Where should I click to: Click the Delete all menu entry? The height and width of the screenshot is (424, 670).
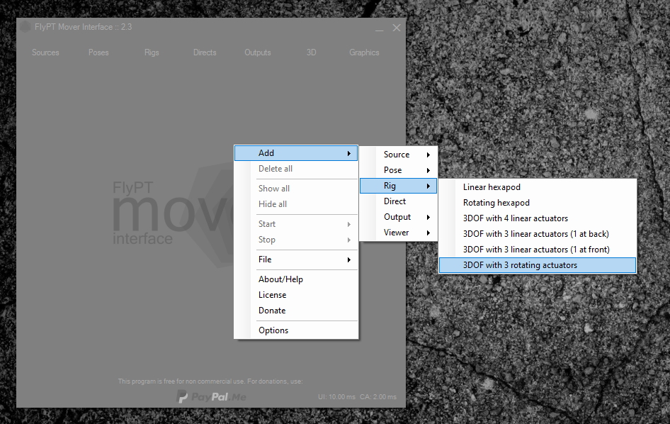coord(295,169)
